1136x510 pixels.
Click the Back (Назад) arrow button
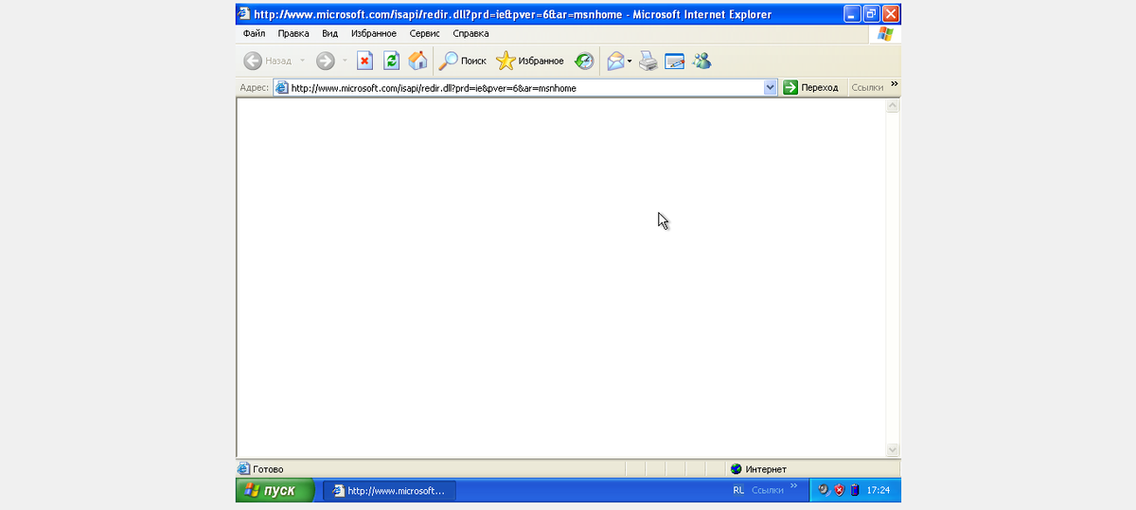click(x=267, y=61)
